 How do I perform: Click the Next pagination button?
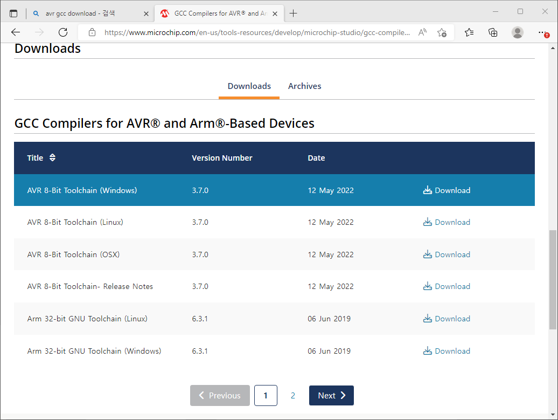click(x=331, y=395)
